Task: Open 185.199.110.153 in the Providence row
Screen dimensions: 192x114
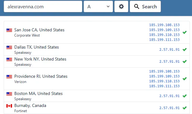Action: coord(164,81)
